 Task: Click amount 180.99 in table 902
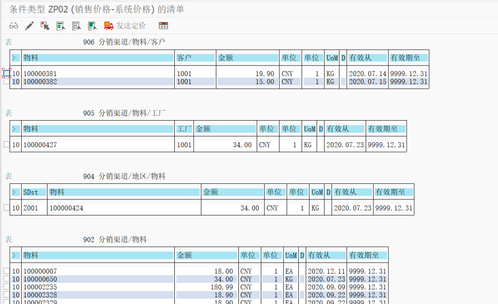(222, 287)
